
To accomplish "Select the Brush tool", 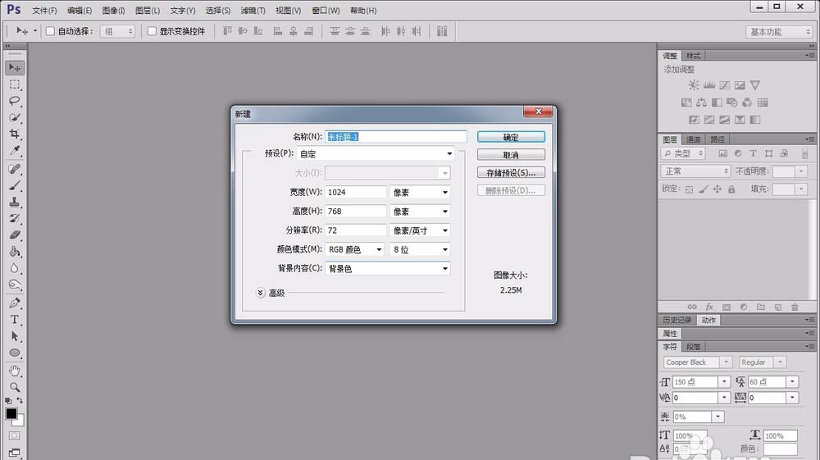I will [15, 185].
